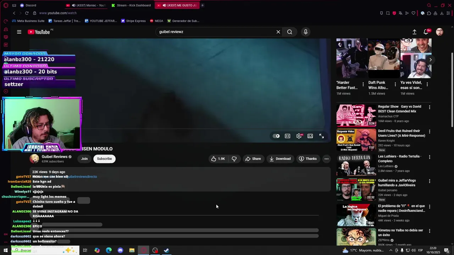Viewport: 454px width, 255px height.
Task: Open the Stripe Express bookmark
Action: [133, 21]
